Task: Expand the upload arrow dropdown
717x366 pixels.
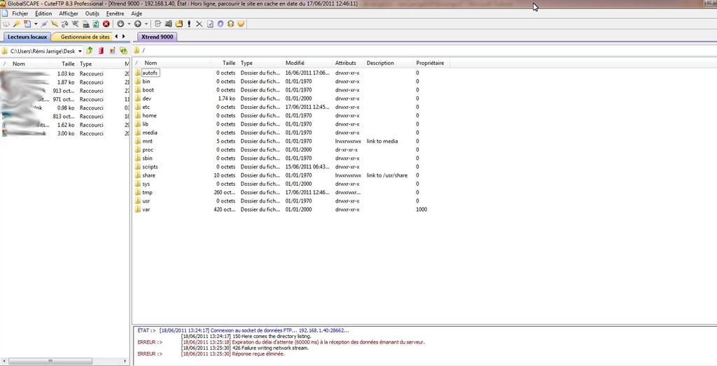Action: click(x=145, y=24)
